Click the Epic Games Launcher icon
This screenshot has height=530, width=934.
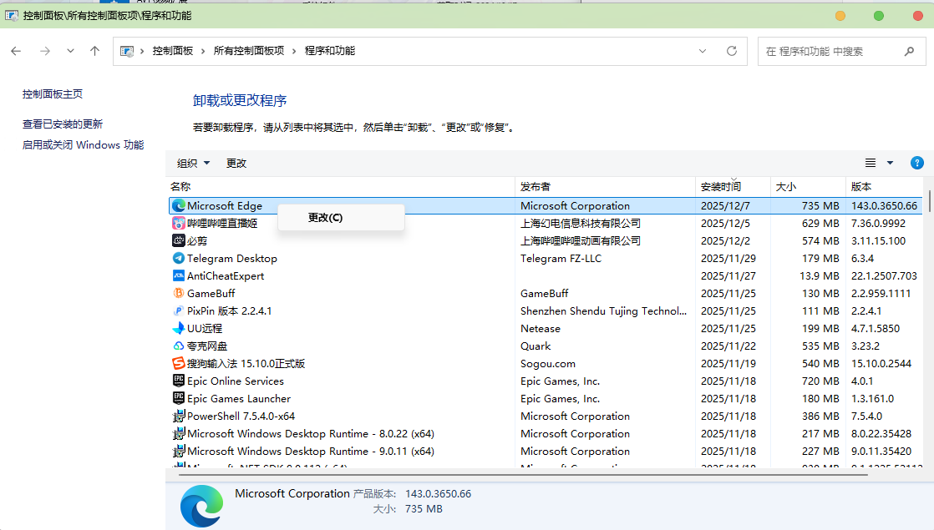pos(178,398)
